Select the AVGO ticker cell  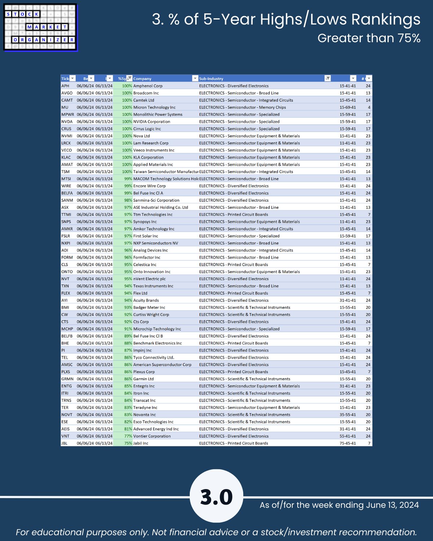click(x=67, y=93)
